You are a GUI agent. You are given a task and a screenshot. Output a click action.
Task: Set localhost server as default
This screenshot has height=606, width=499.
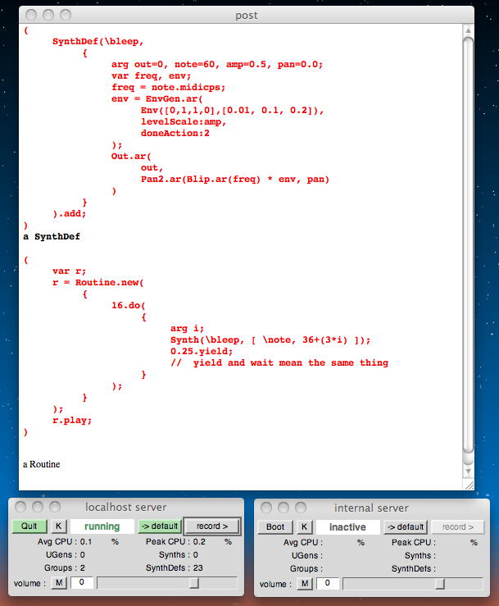(x=160, y=526)
